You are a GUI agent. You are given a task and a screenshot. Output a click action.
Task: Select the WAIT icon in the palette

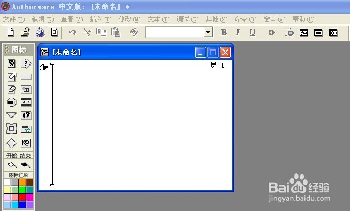(11, 103)
